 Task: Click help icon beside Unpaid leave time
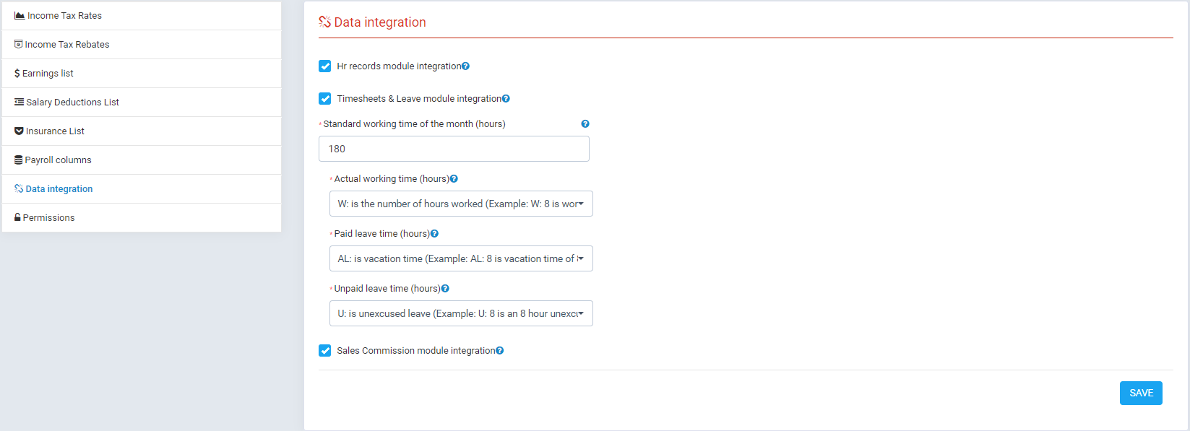pos(445,289)
